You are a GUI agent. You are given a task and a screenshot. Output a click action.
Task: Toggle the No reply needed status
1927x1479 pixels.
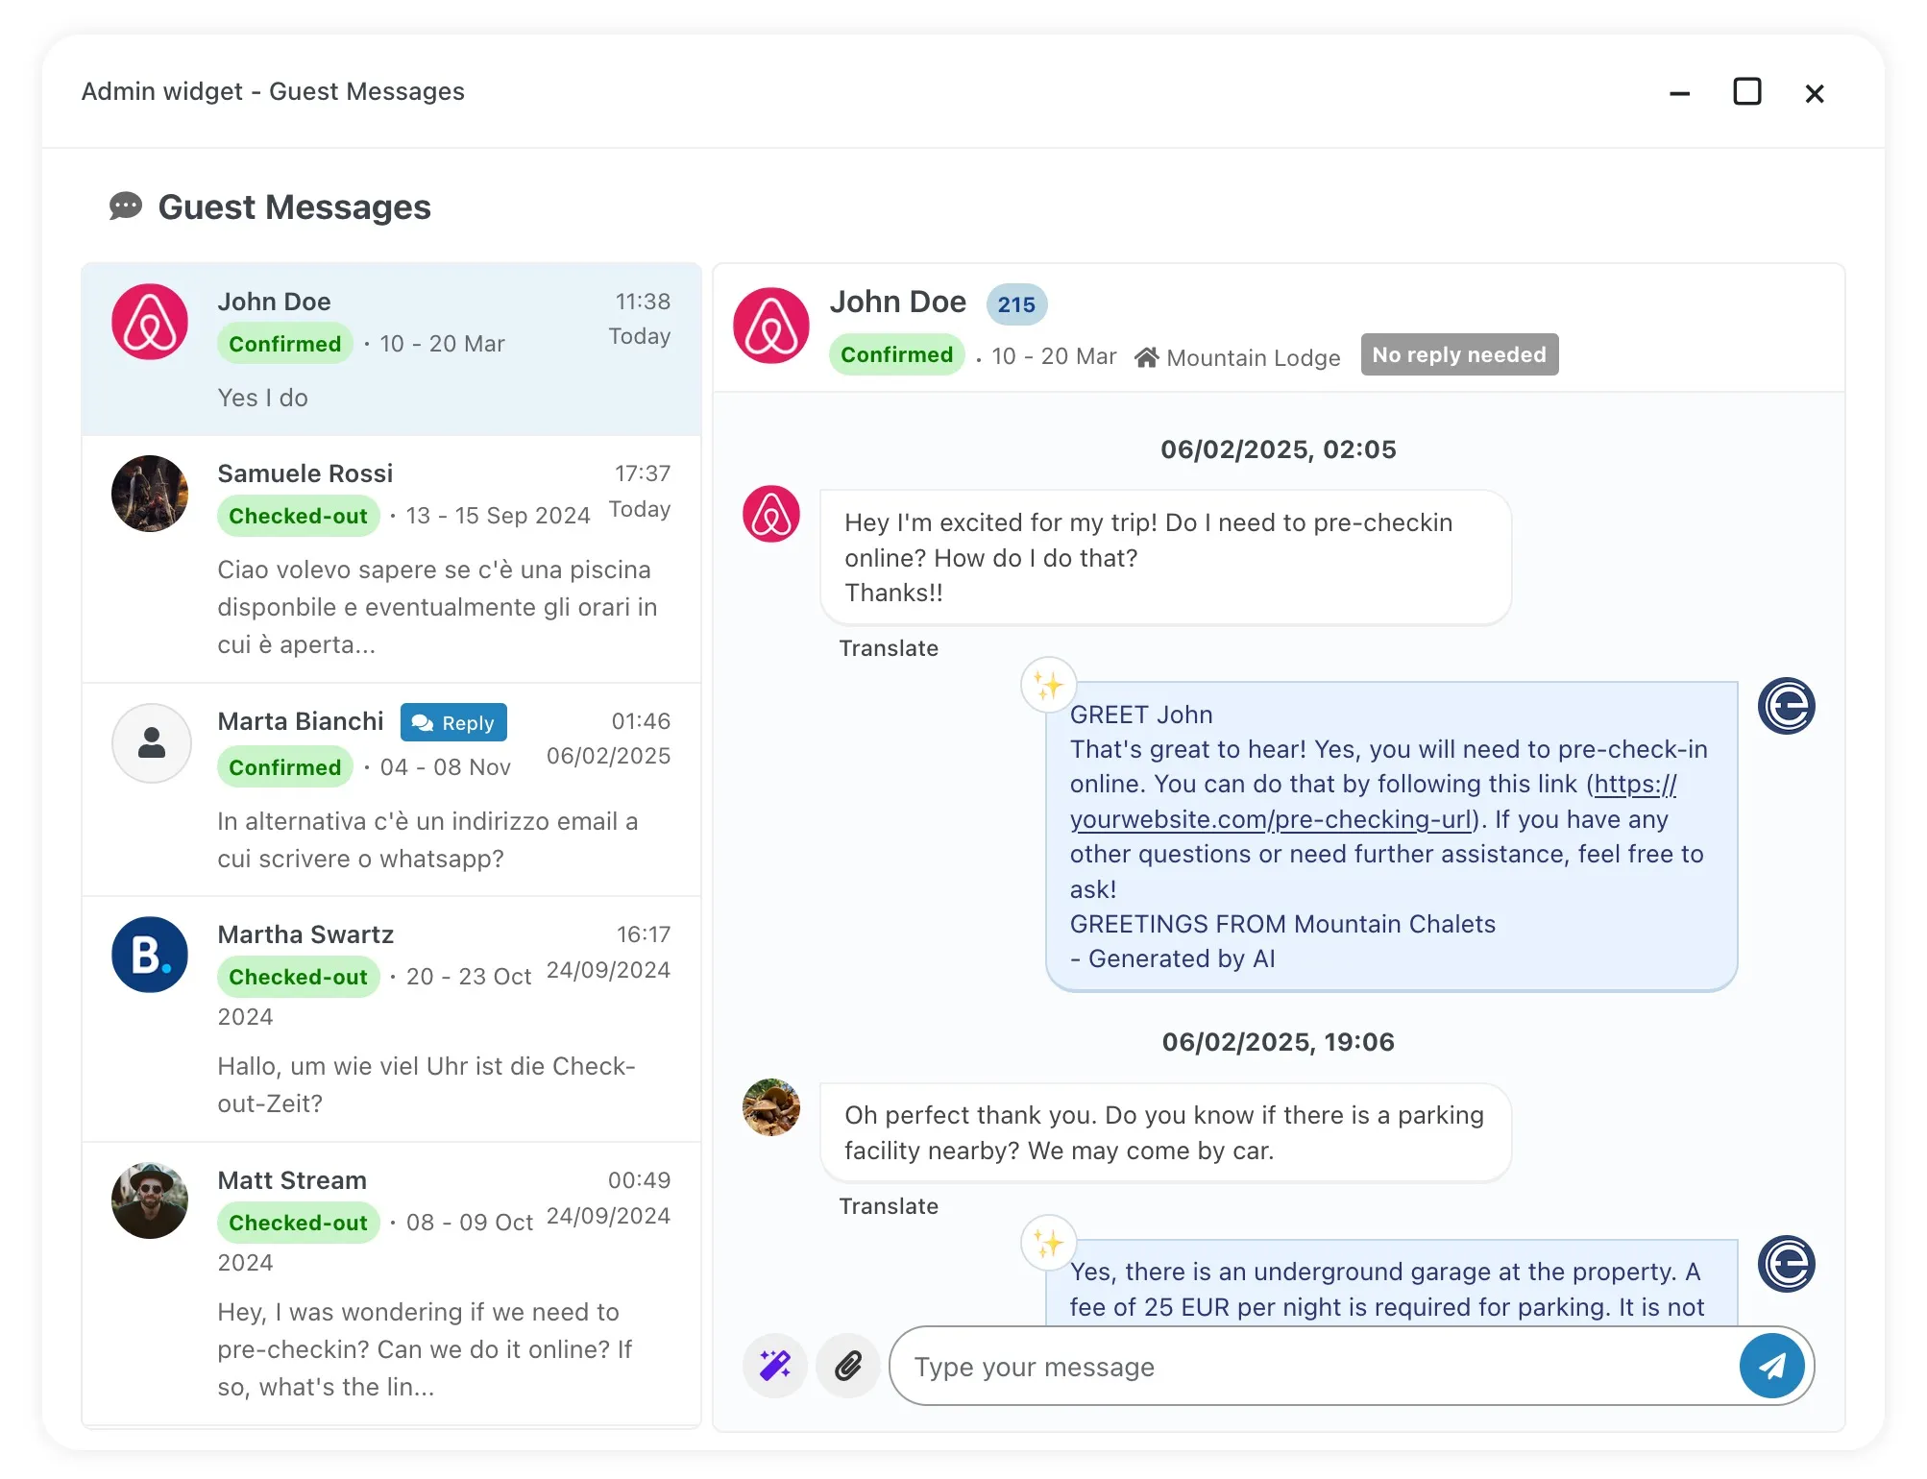1459,354
